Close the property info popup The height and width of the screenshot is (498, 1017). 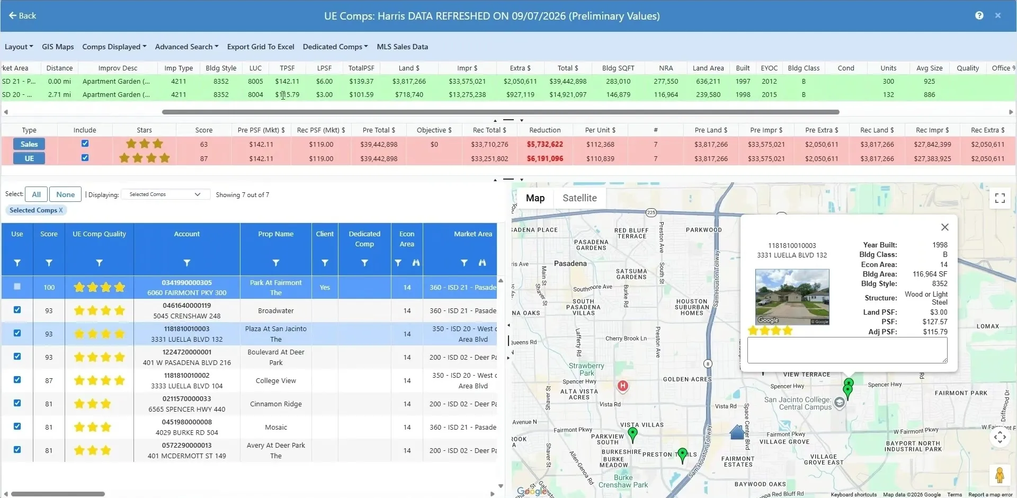944,227
